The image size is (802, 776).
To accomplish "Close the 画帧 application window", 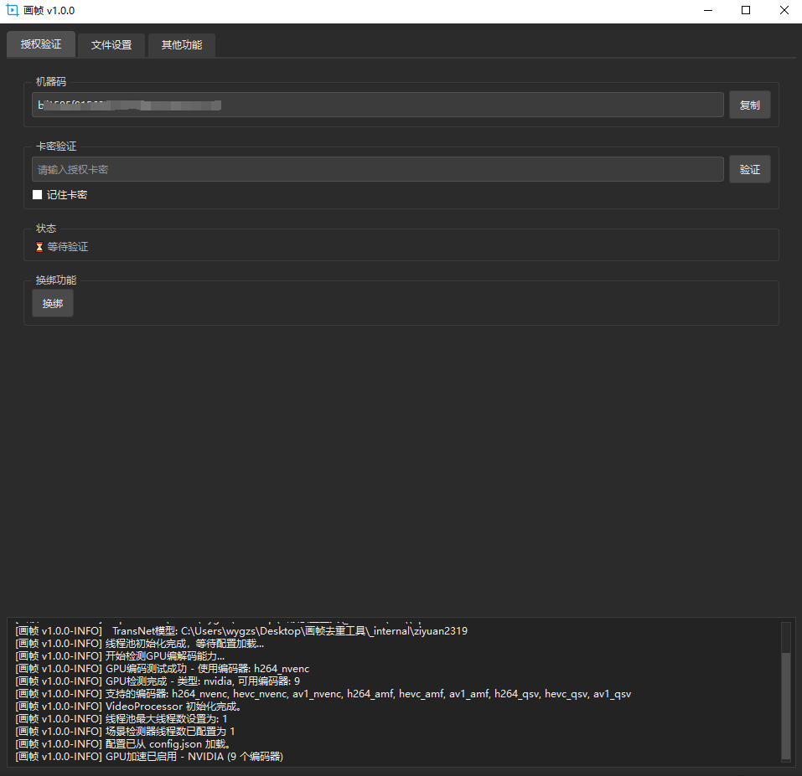I will [783, 11].
